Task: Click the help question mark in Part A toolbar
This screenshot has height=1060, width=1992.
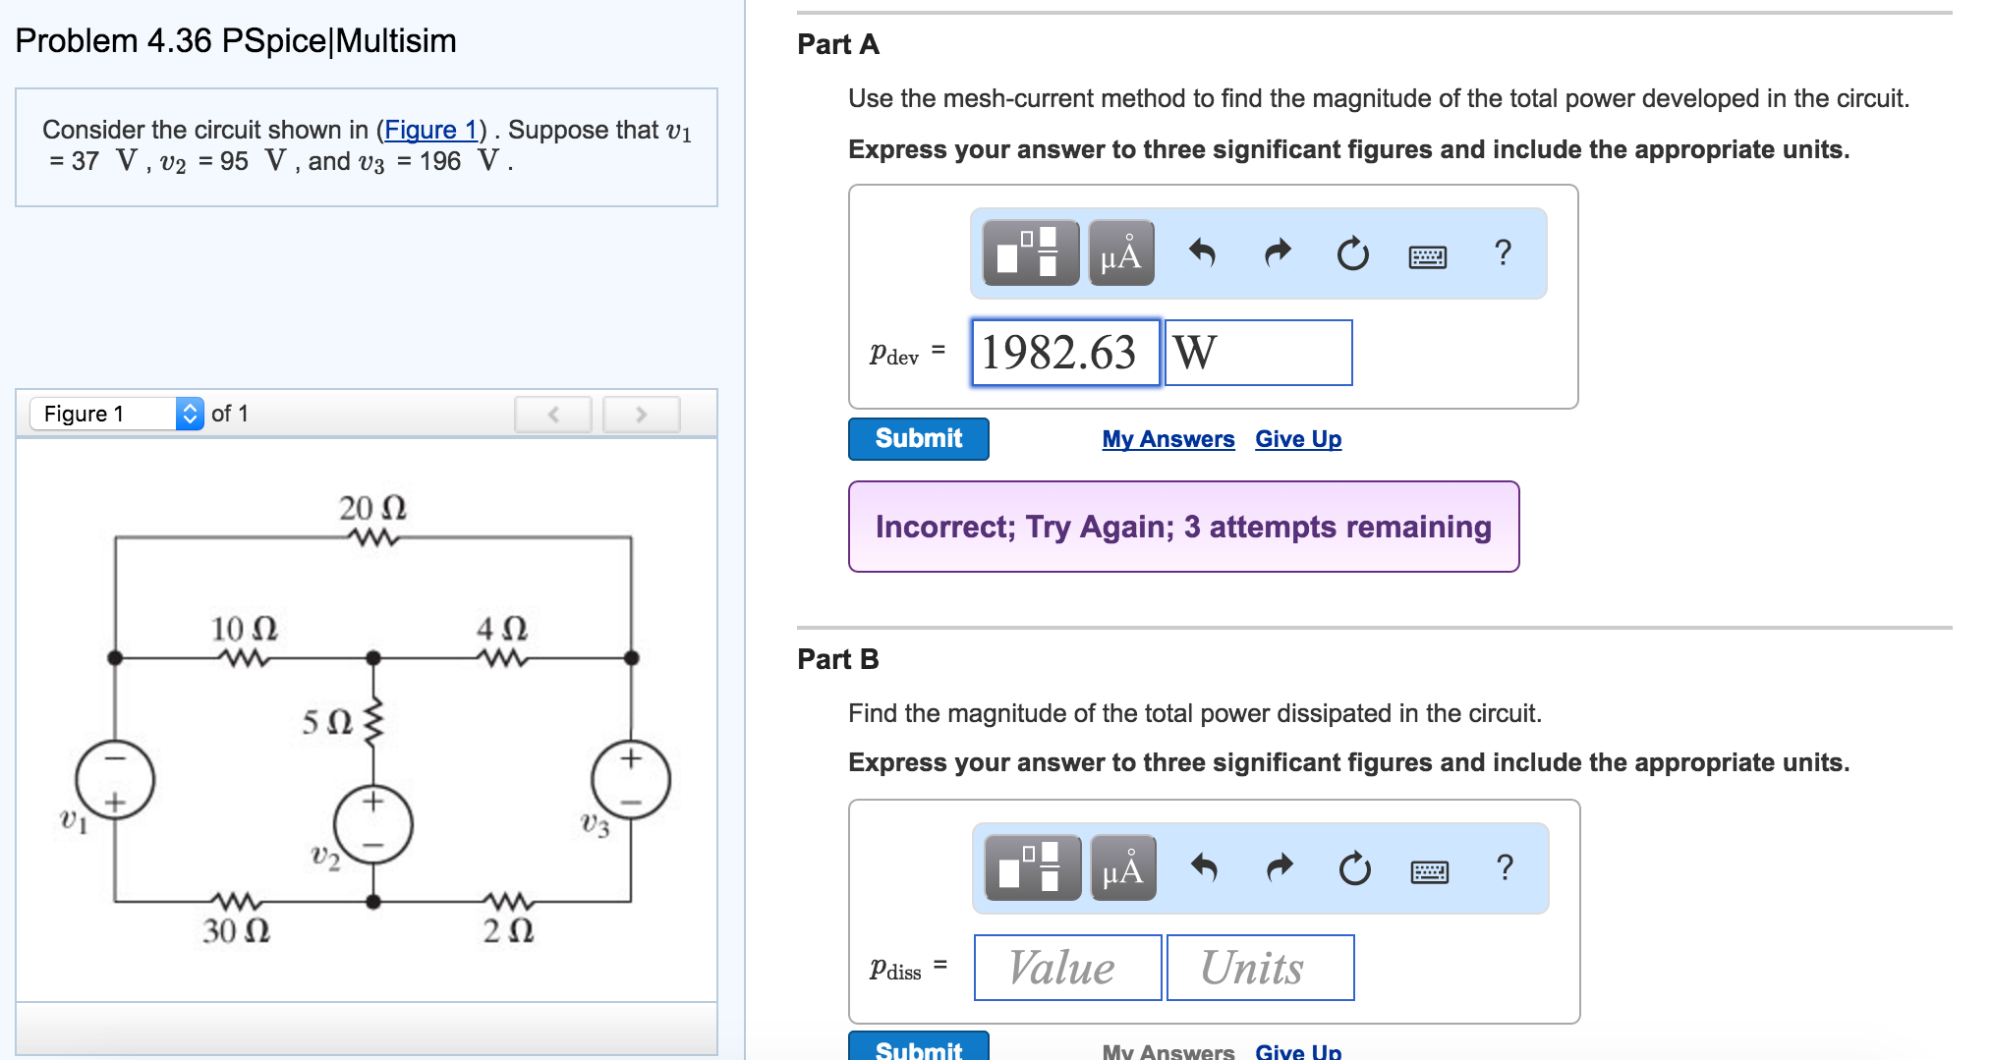Action: 1502,253
